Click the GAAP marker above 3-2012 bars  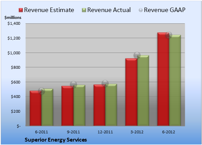tap(137, 55)
